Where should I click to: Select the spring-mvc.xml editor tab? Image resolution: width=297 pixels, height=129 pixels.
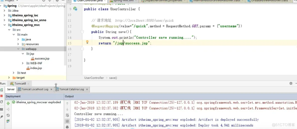tap(123, 1)
